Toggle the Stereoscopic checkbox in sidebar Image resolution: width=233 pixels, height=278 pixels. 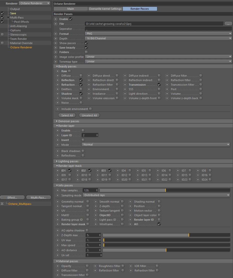coord(2,34)
